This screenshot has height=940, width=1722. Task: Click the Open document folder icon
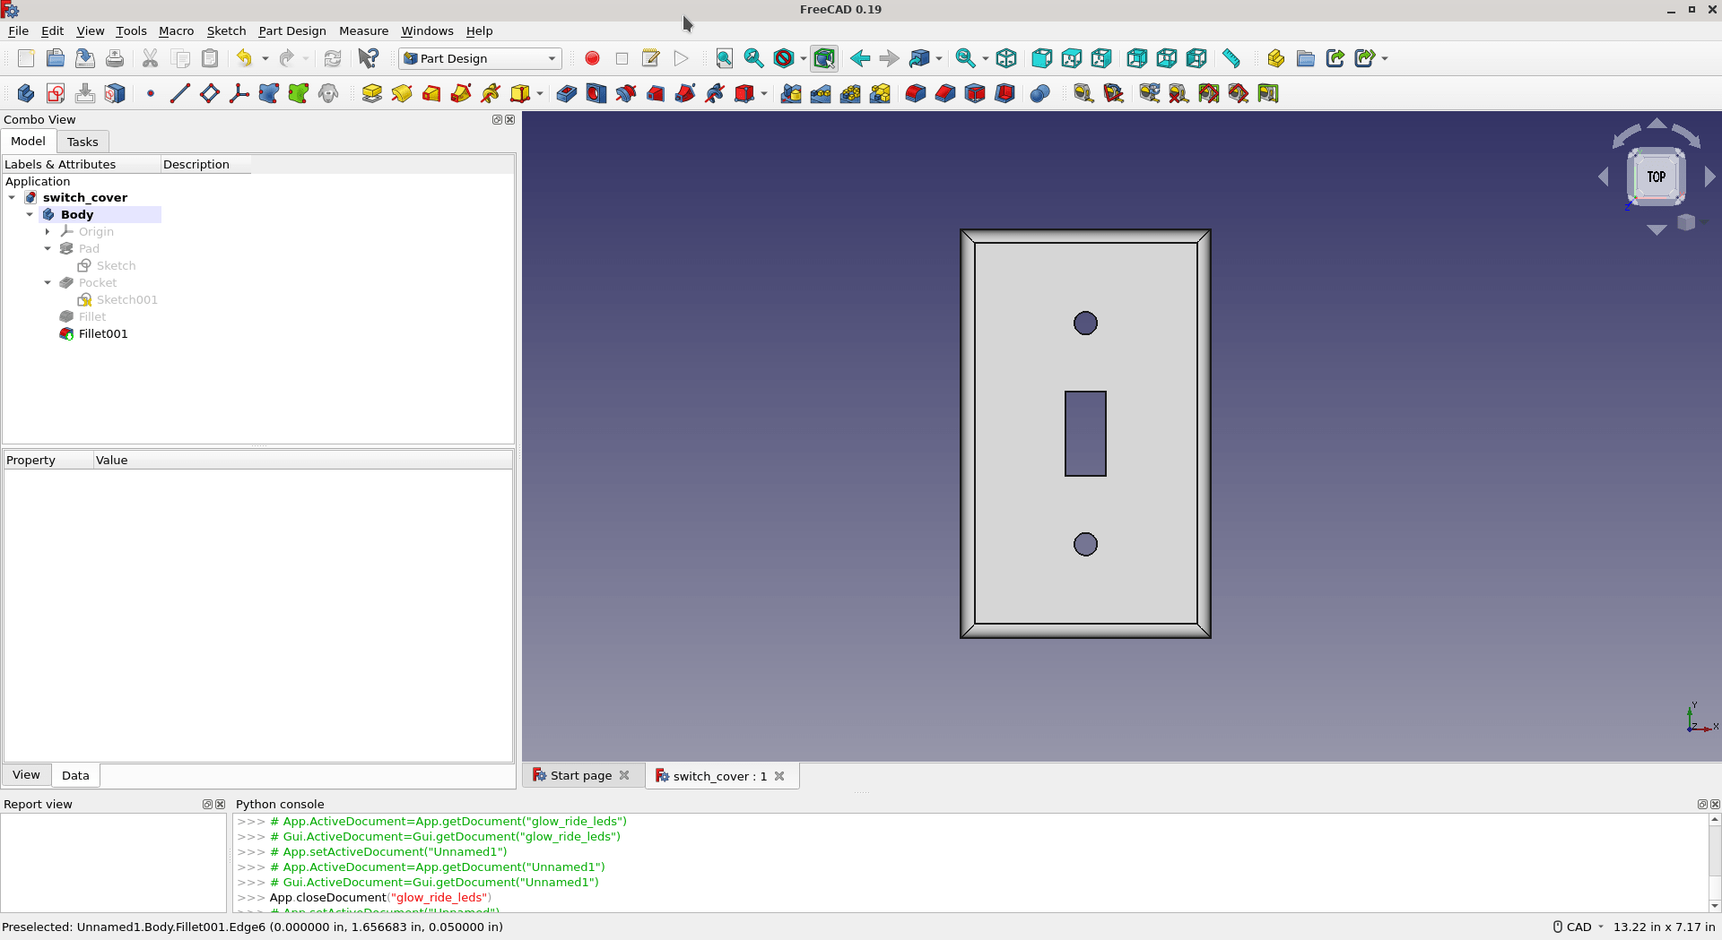(56, 58)
